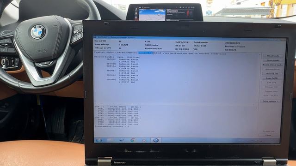The height and width of the screenshot is (166, 296).
Task: Click the Reset ECU button
Action: pos(272,74)
